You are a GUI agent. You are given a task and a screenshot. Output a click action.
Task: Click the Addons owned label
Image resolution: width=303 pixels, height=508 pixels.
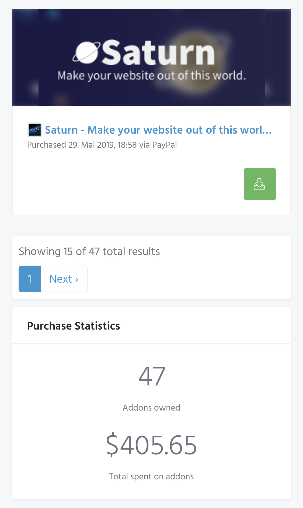(151, 408)
